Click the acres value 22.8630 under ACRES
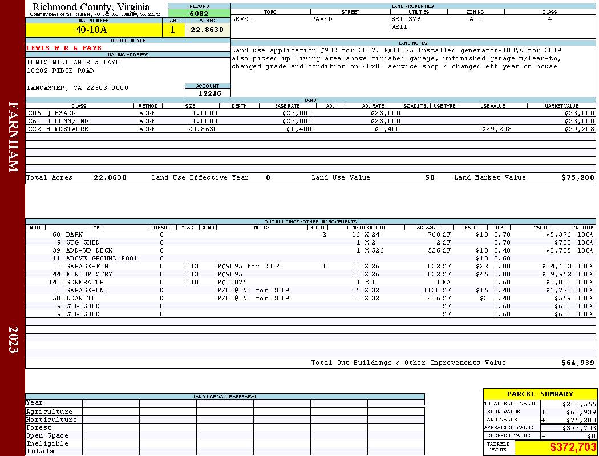Image resolution: width=599 pixels, height=456 pixels. (x=207, y=30)
